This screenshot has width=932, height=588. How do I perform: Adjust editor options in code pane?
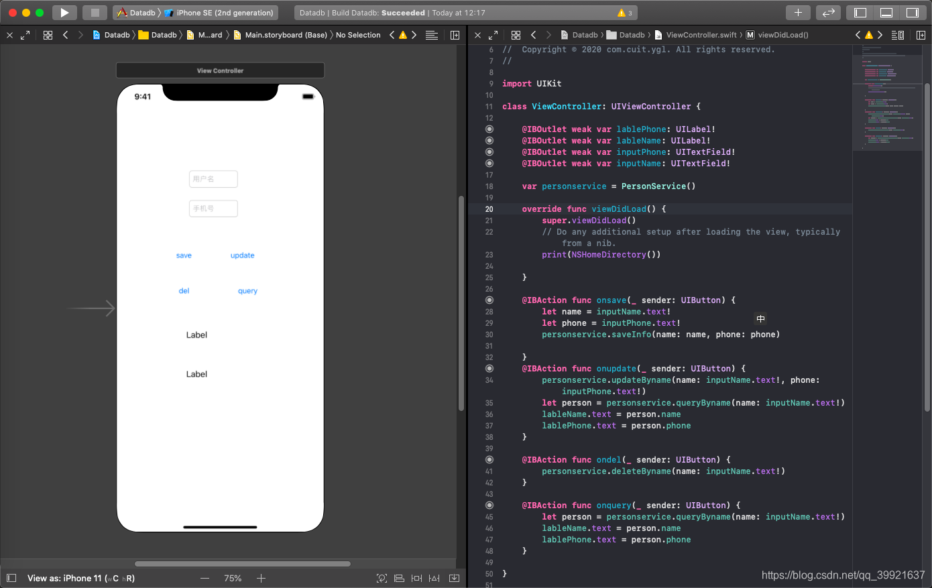pos(898,35)
